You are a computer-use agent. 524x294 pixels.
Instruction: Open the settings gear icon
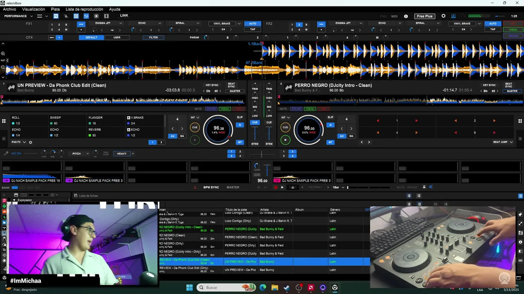[443, 16]
